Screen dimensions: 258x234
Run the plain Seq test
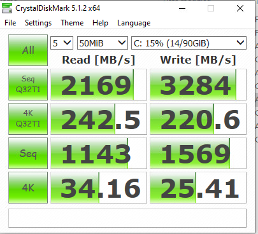[x=28, y=153]
